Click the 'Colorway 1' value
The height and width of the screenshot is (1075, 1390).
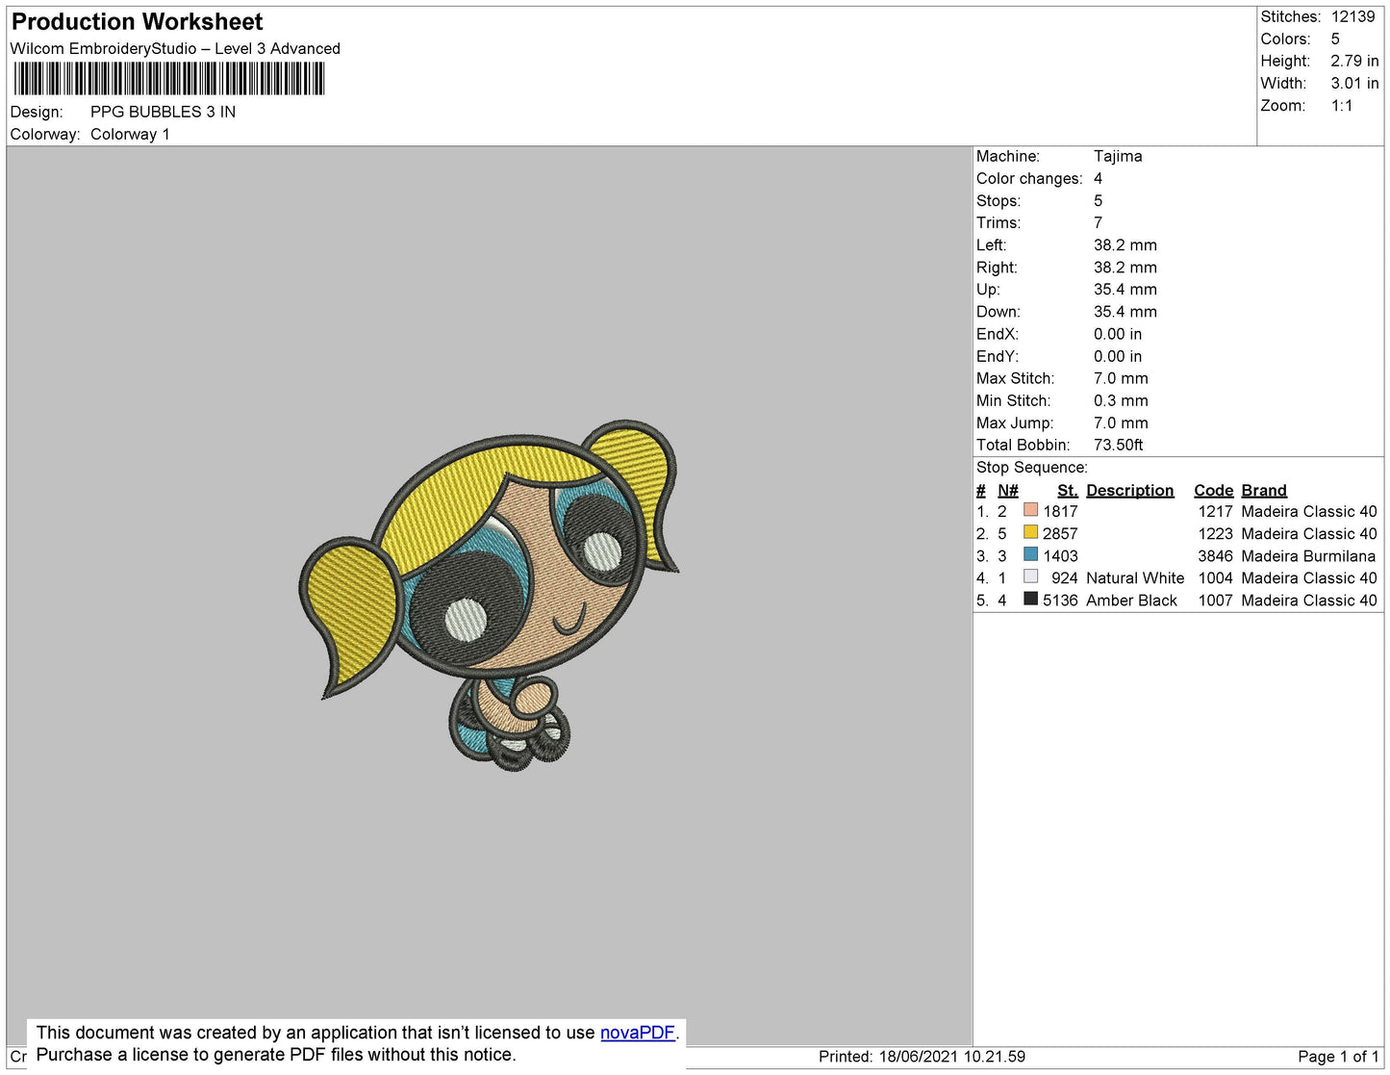tap(130, 134)
